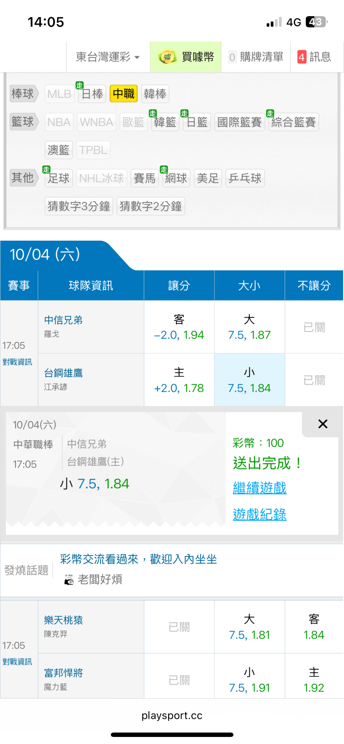Open the 彩幣交流看過來 hot topic
The width and height of the screenshot is (344, 744).
click(x=138, y=559)
